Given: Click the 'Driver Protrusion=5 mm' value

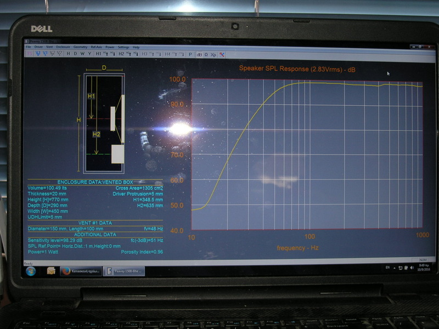Looking at the screenshot, I should 138,194.
